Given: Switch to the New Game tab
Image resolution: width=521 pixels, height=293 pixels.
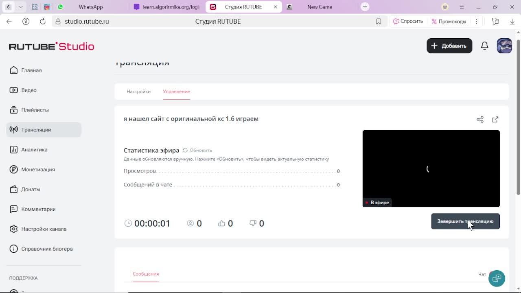Looking at the screenshot, I should tap(320, 7).
